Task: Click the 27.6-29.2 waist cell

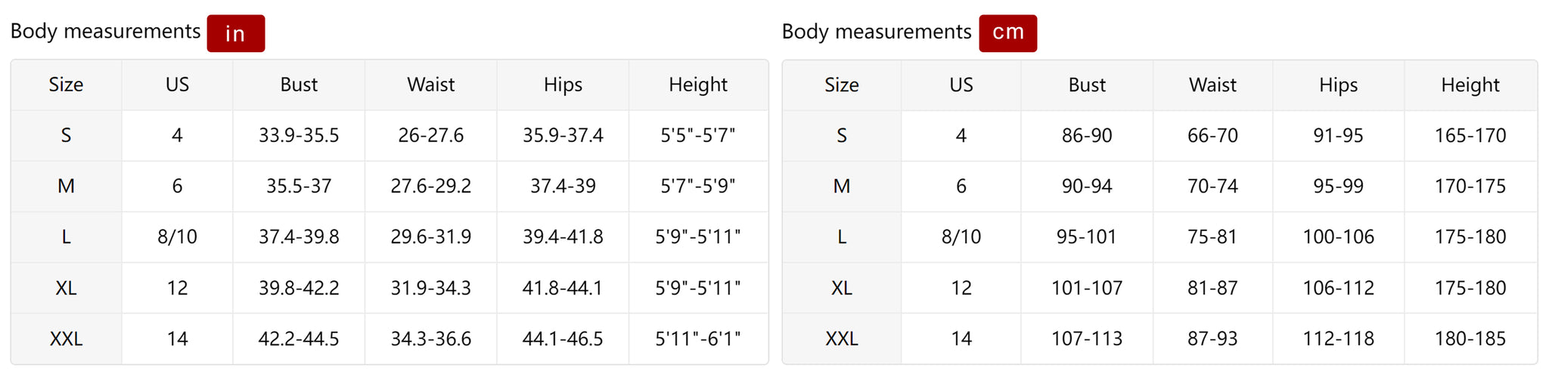Action: (430, 186)
